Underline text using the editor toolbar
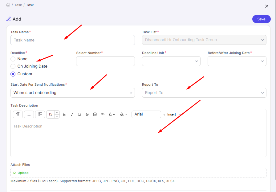 pyautogui.click(x=79, y=114)
